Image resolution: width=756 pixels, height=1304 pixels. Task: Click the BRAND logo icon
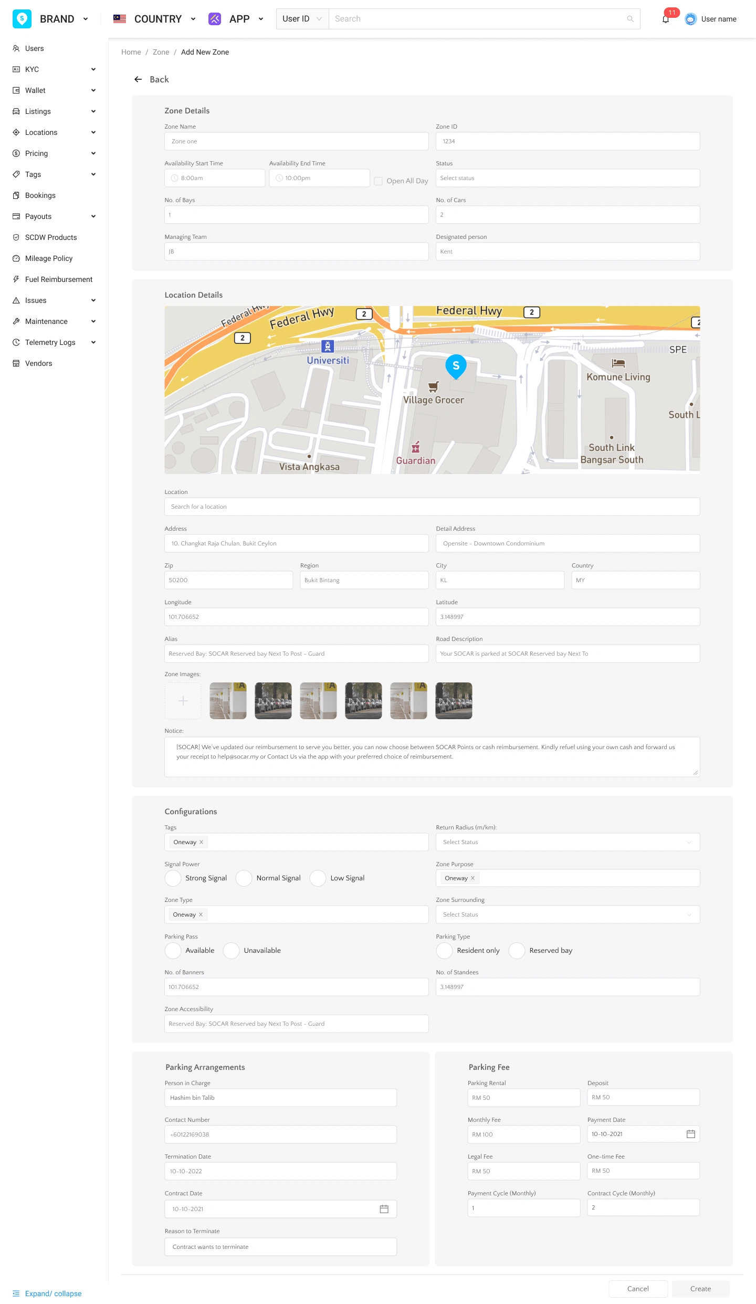click(x=22, y=19)
